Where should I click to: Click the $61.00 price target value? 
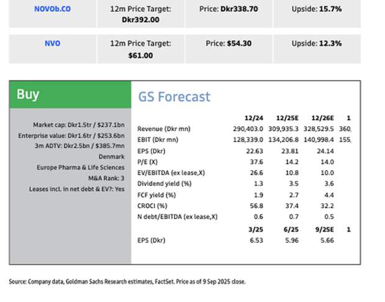[140, 55]
